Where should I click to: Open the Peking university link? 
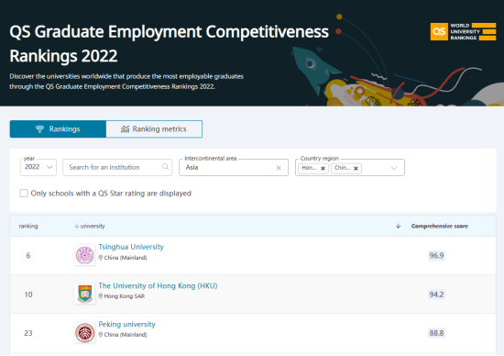(127, 324)
